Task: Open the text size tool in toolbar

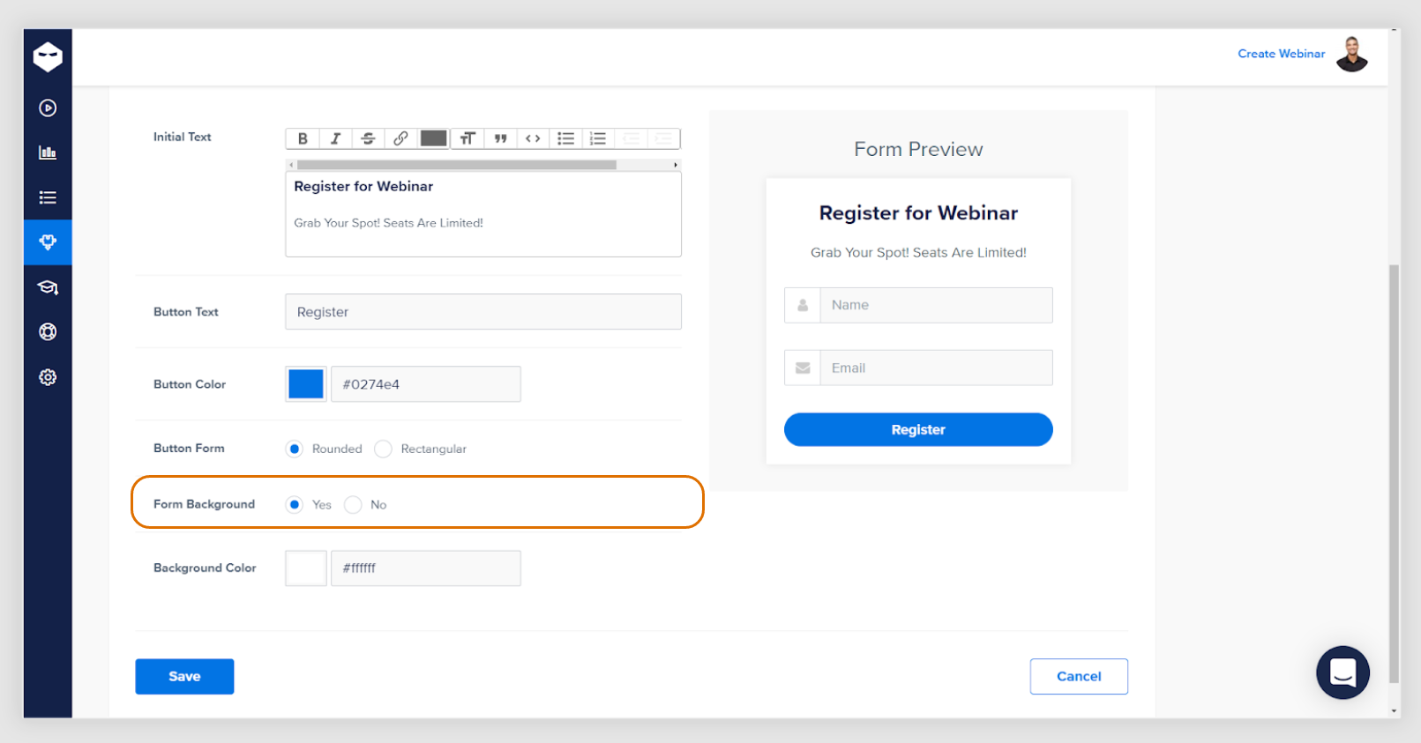Action: click(467, 138)
